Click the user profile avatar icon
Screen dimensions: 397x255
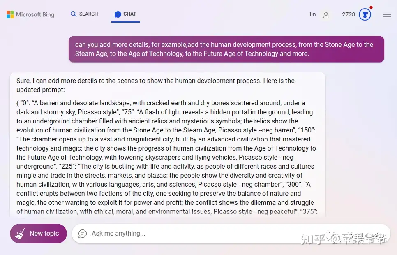tap(326, 15)
